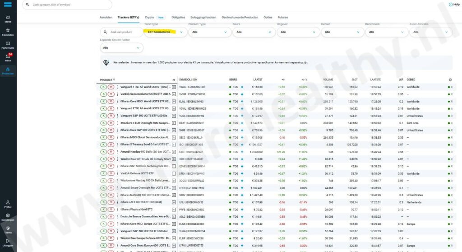
Task: Sort by the VOLUME column header
Action: click(328, 79)
